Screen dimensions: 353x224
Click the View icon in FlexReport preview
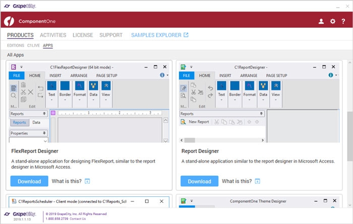pyautogui.click(x=106, y=86)
